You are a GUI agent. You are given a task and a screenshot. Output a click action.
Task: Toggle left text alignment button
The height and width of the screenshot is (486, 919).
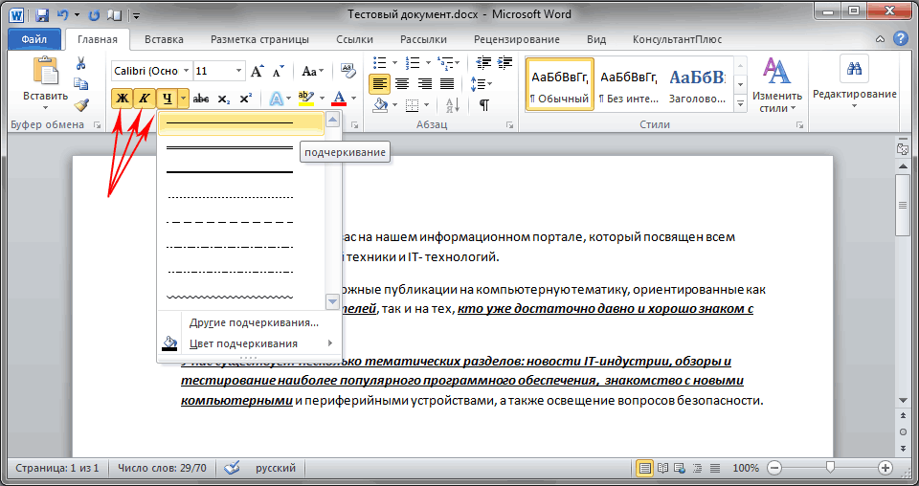380,83
